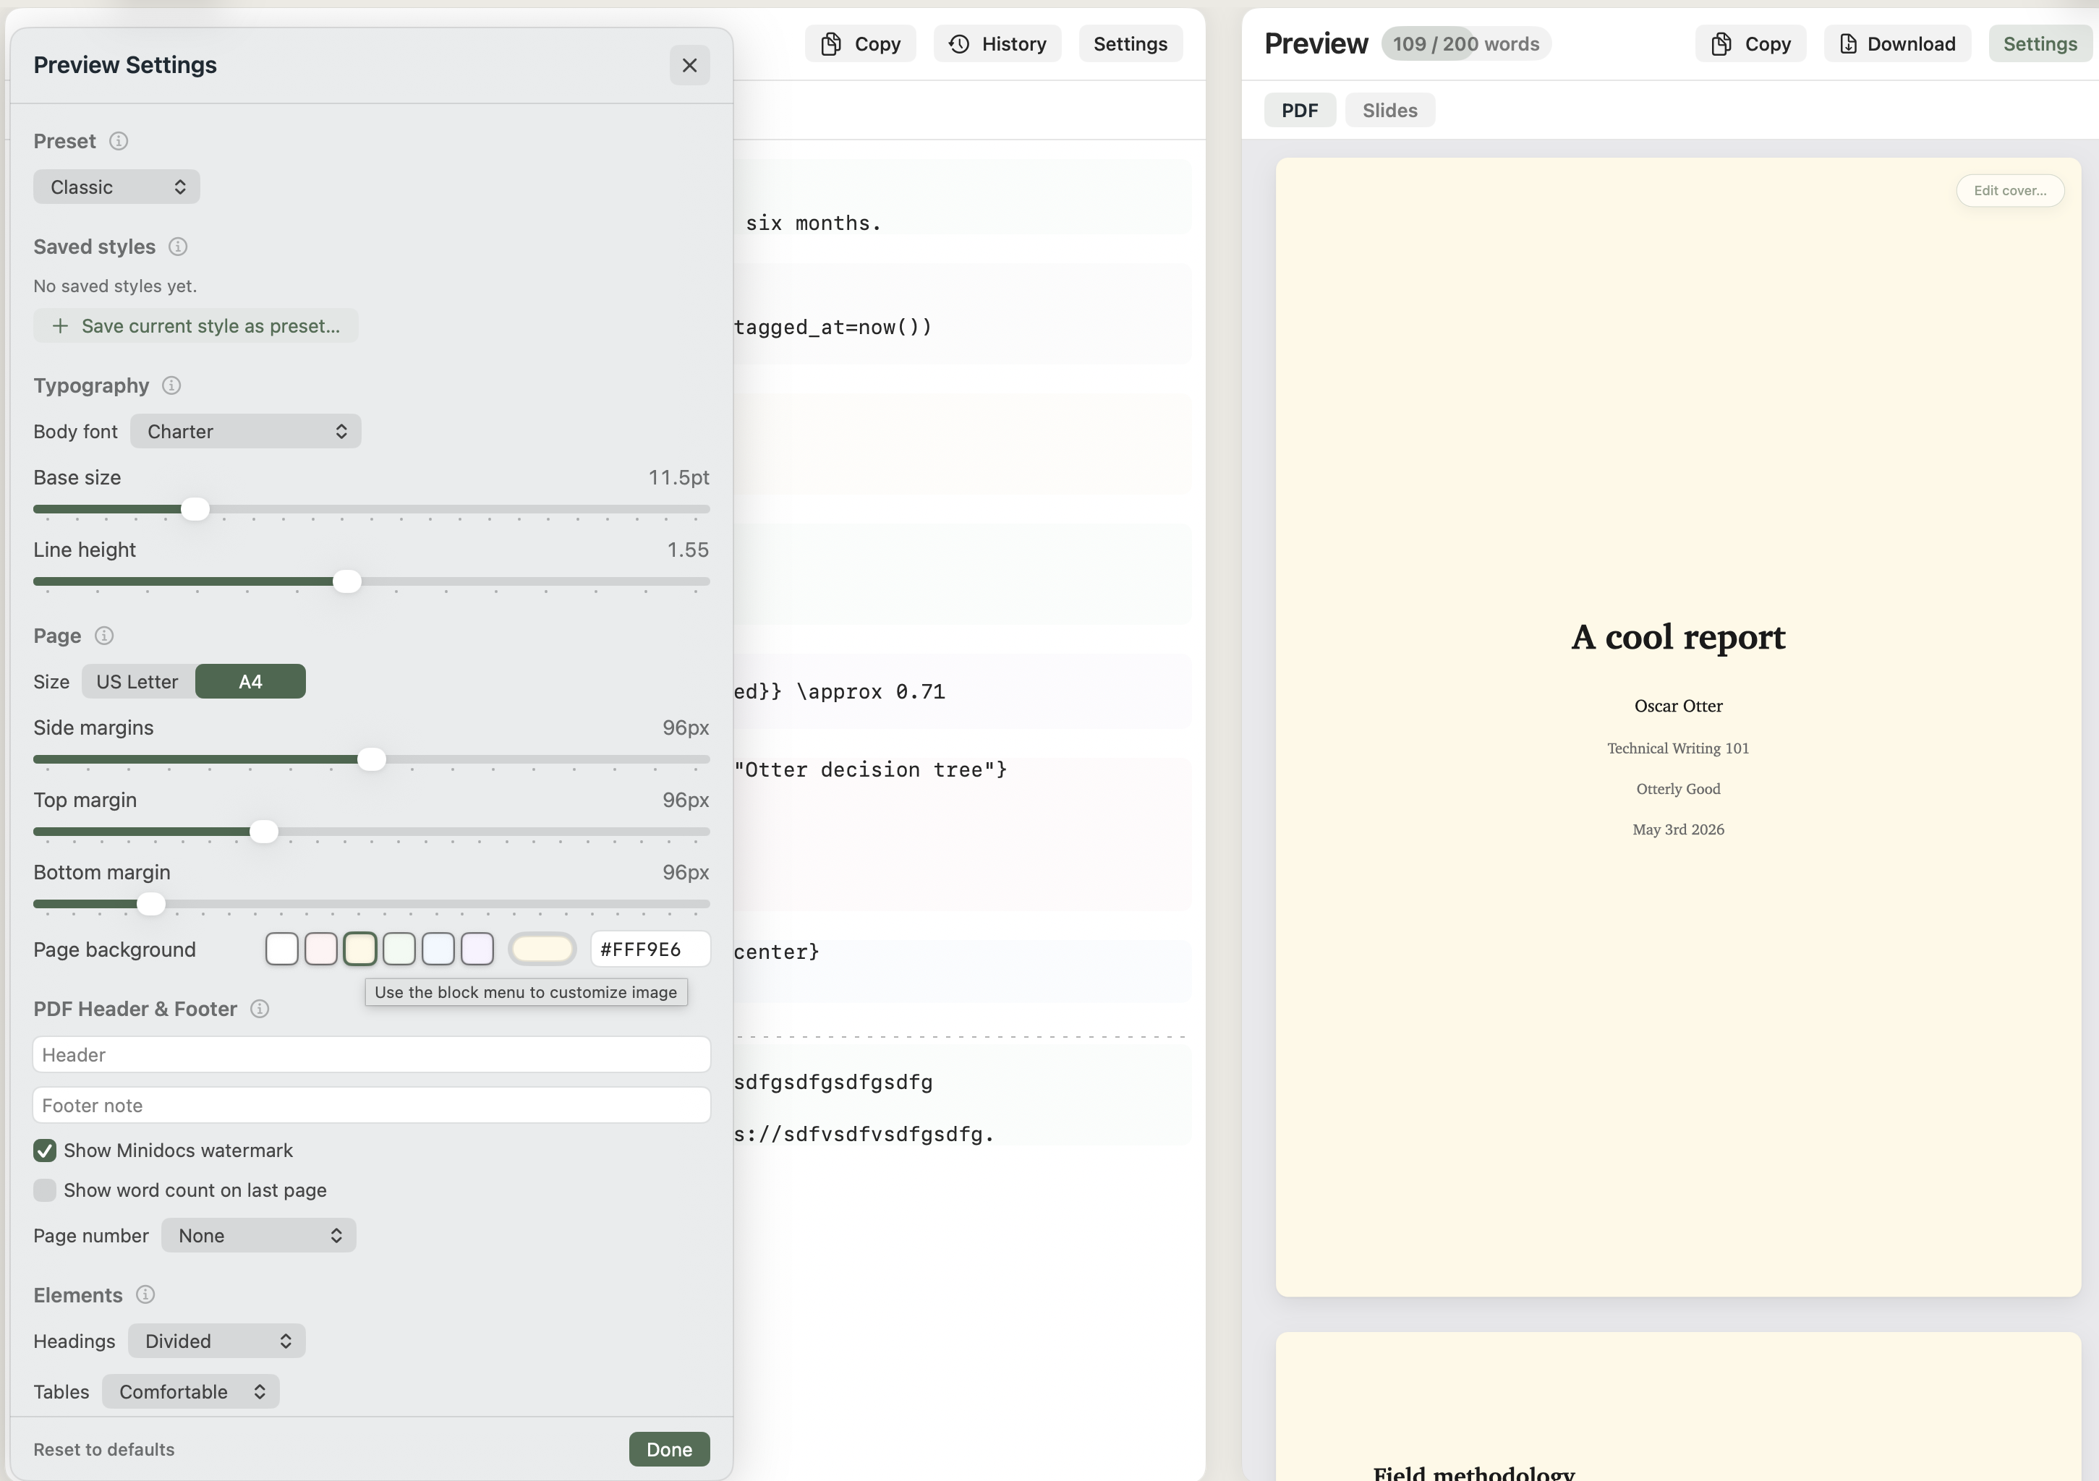
Task: Click the Otterly Good cover line
Action: [1679, 789]
